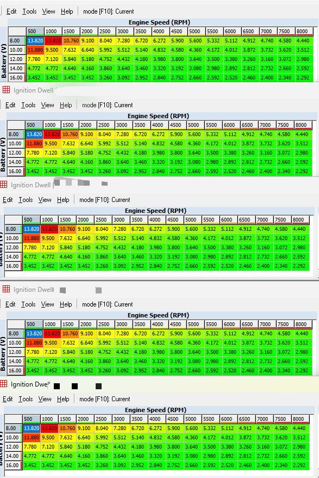Click 'mode [F10]: Current' in the fourth window
The height and width of the screenshot is (478, 319).
(x=107, y=304)
